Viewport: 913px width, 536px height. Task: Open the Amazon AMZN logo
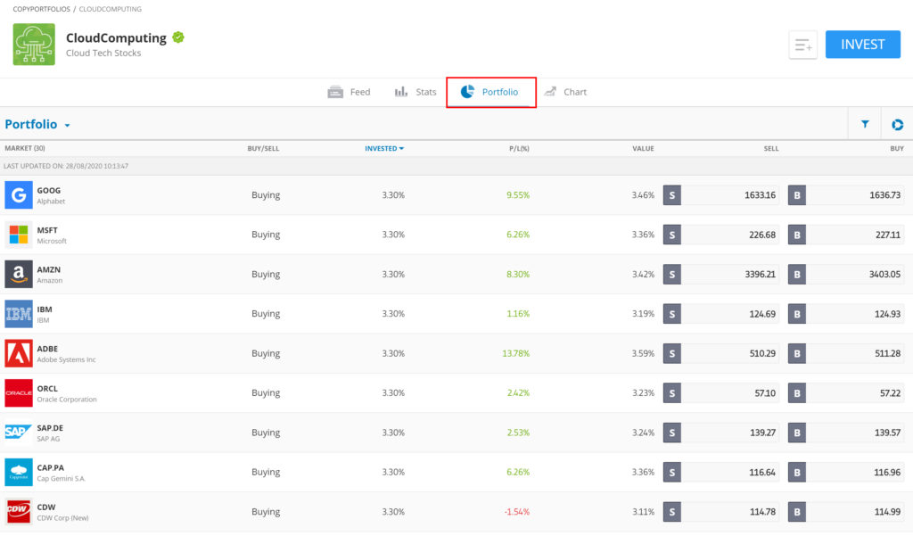19,274
